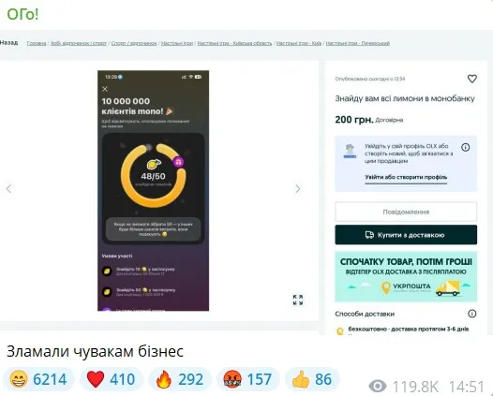Go back via Назад link
Image resolution: width=493 pixels, height=396 pixels.
click(x=8, y=43)
